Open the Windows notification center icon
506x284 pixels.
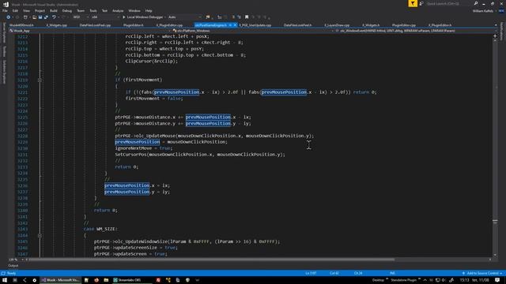click(x=497, y=280)
